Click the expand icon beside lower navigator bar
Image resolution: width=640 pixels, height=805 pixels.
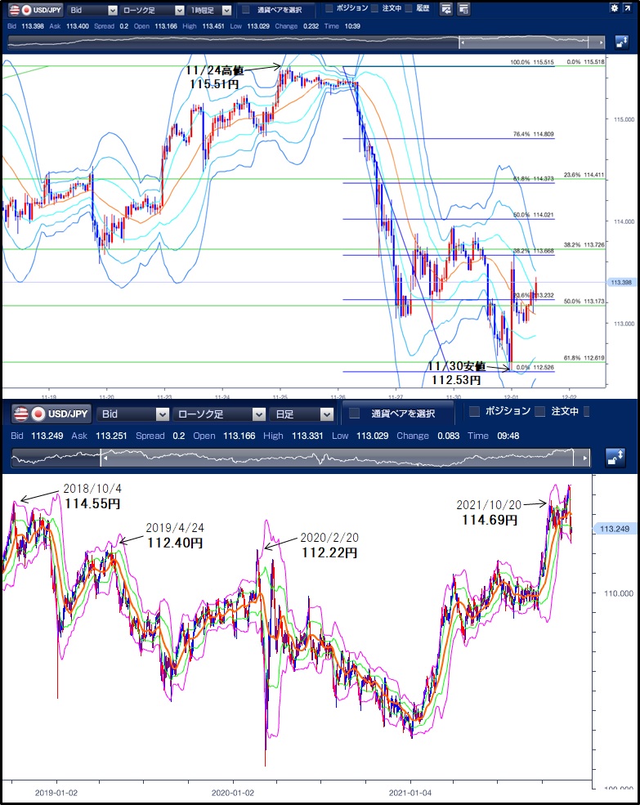pyautogui.click(x=615, y=458)
